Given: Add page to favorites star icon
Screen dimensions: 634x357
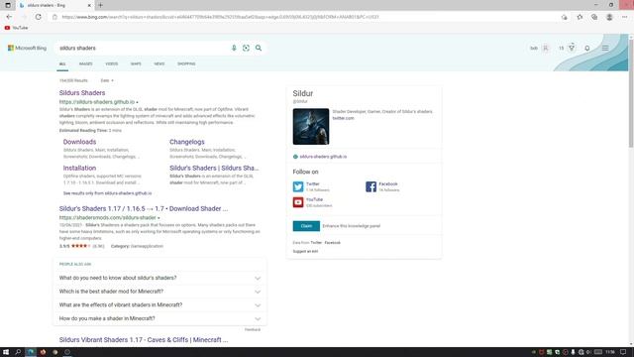Looking at the screenshot, I should (580, 17).
